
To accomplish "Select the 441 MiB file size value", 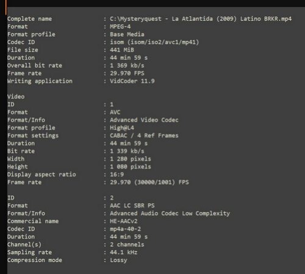I will pyautogui.click(x=122, y=50).
